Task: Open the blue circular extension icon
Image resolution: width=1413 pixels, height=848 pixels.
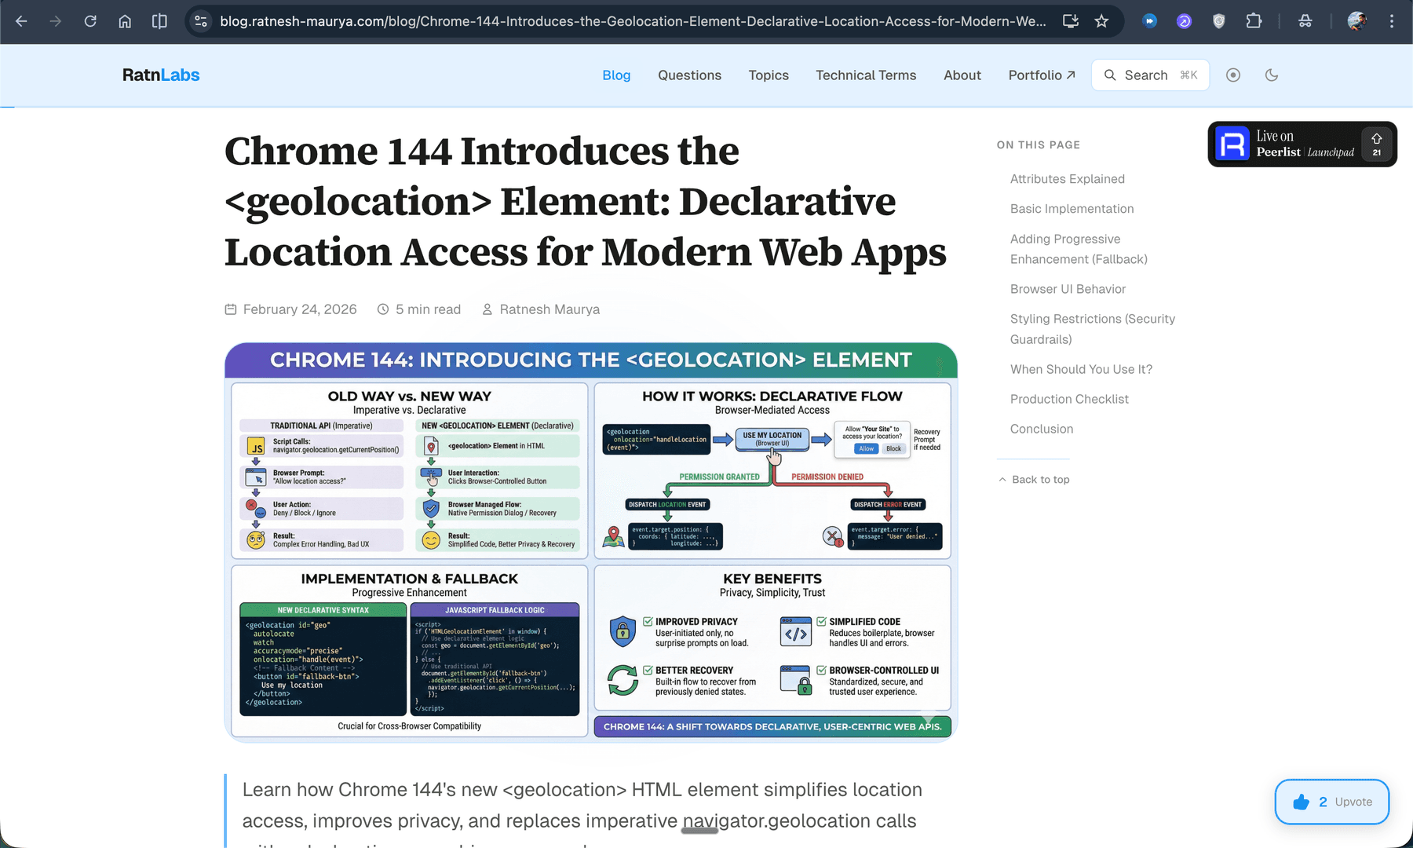Action: [x=1150, y=21]
